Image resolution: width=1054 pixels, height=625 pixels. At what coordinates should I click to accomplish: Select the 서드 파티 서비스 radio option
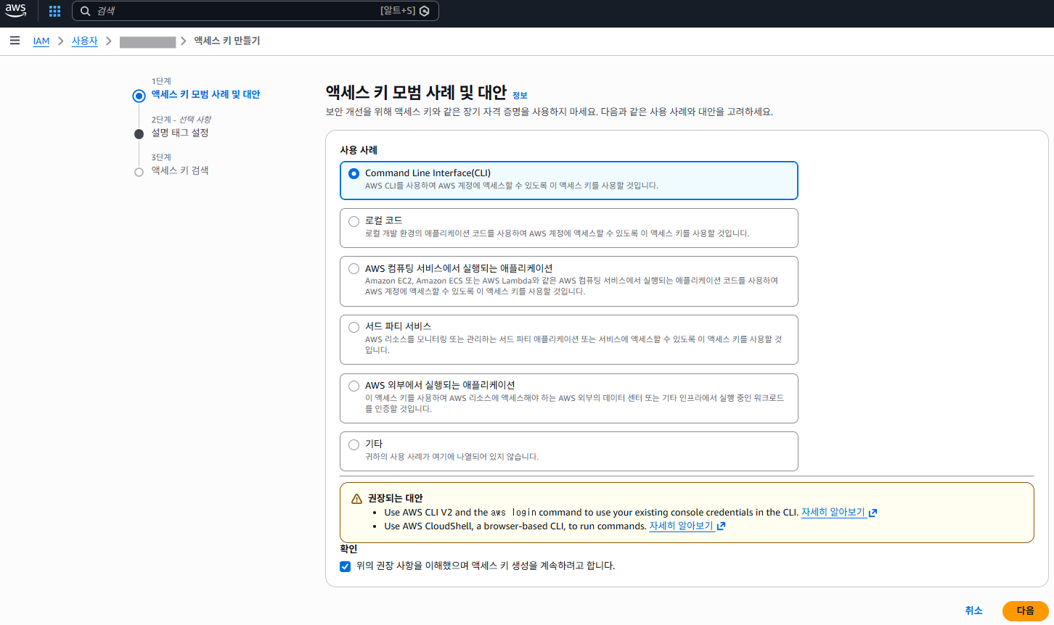(x=354, y=328)
